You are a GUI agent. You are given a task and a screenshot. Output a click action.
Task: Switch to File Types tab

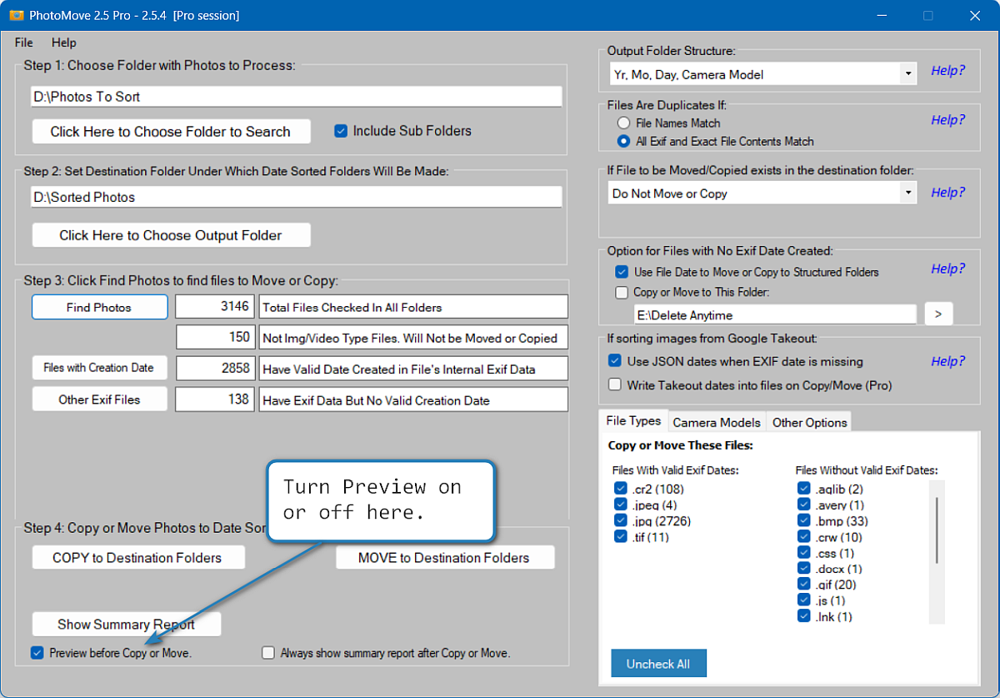pyautogui.click(x=633, y=421)
